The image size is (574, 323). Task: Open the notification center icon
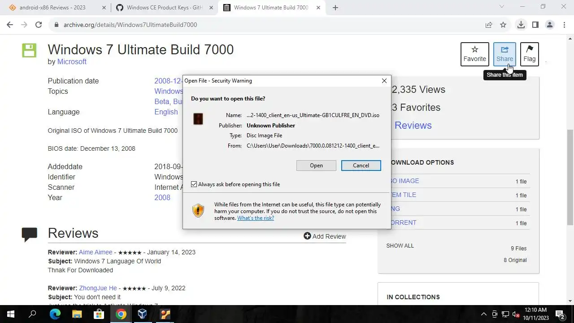coord(560,314)
